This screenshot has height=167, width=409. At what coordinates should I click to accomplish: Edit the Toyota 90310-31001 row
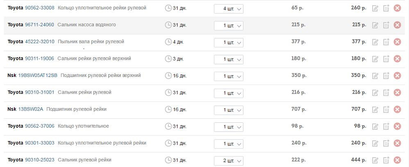coord(375,93)
